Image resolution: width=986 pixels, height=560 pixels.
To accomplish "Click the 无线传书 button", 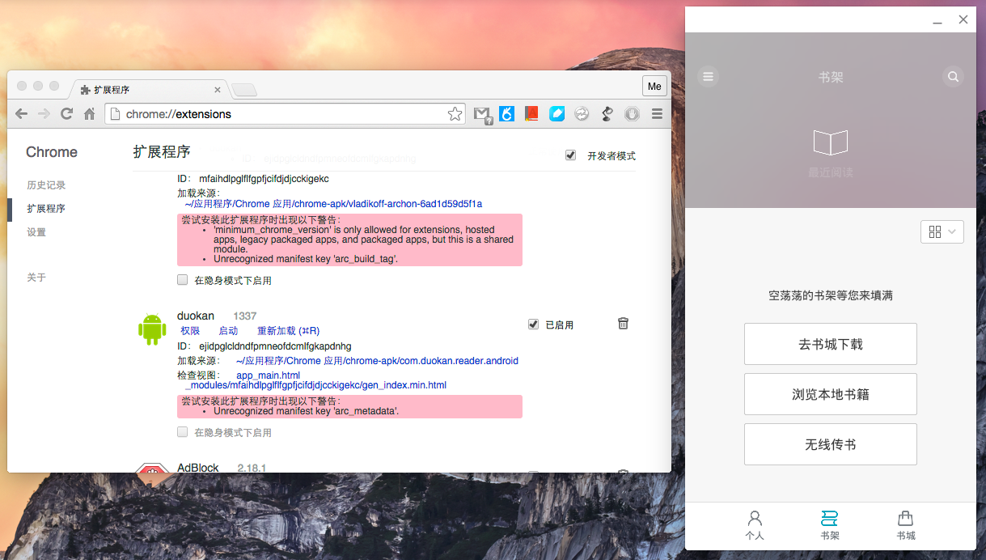I will coord(831,444).
